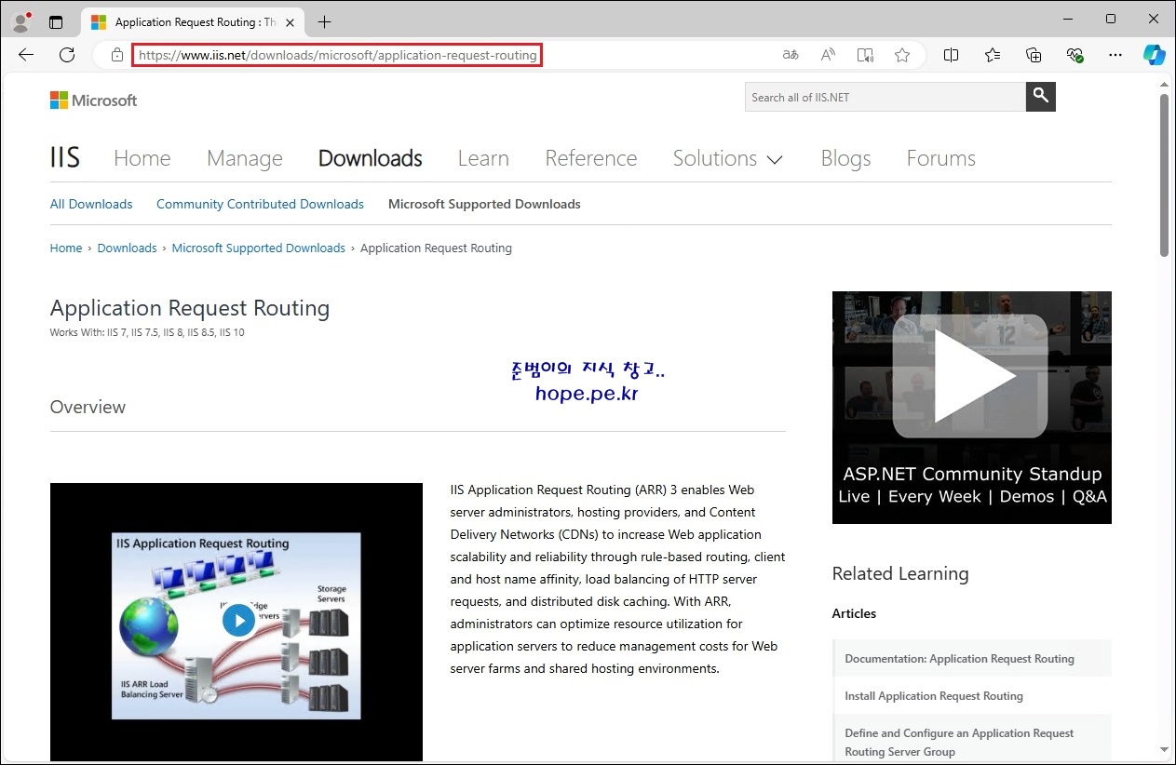1176x765 pixels.
Task: Play the IIS ARR overview video
Action: pos(238,620)
